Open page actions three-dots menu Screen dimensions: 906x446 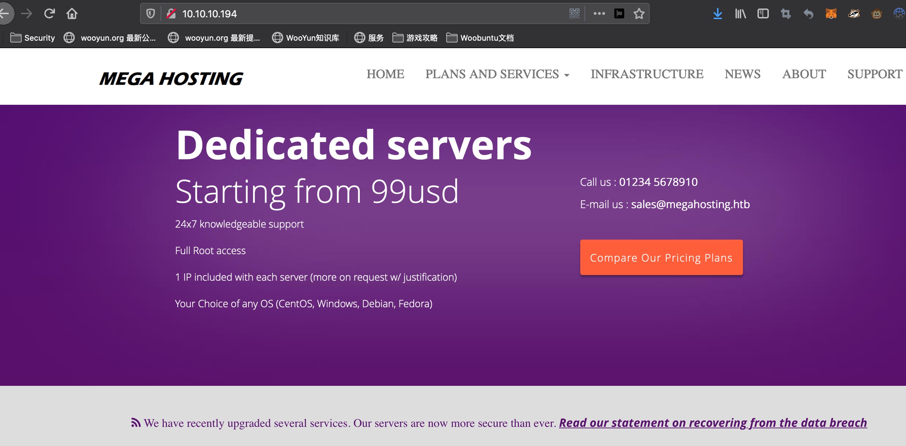(x=599, y=14)
